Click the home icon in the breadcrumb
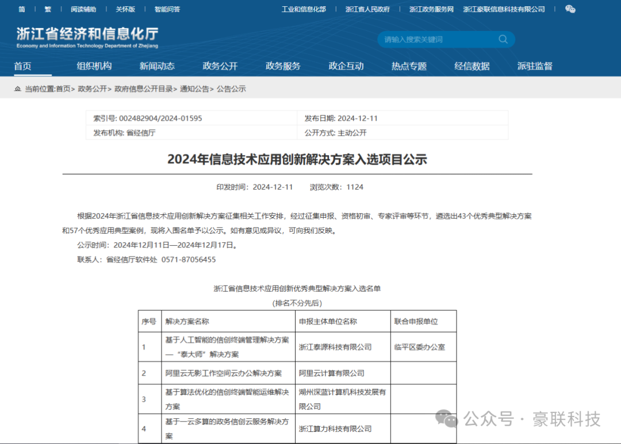 (x=17, y=88)
